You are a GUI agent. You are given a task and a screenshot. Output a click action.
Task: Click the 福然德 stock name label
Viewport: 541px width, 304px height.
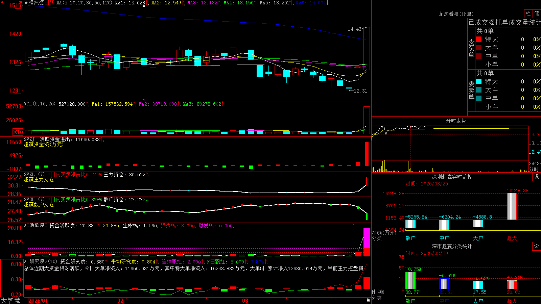37,3
